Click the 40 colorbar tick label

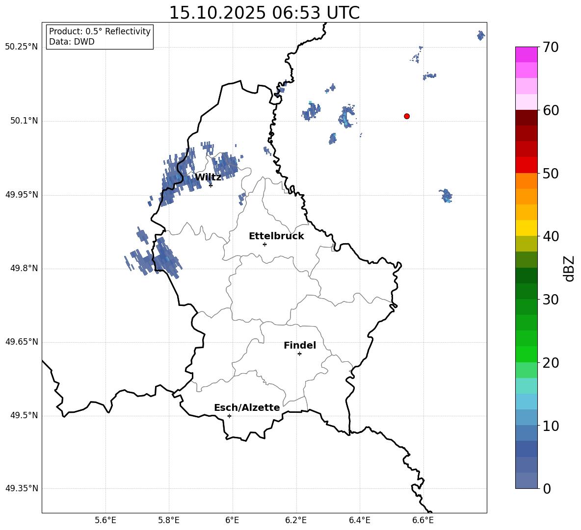coord(551,236)
